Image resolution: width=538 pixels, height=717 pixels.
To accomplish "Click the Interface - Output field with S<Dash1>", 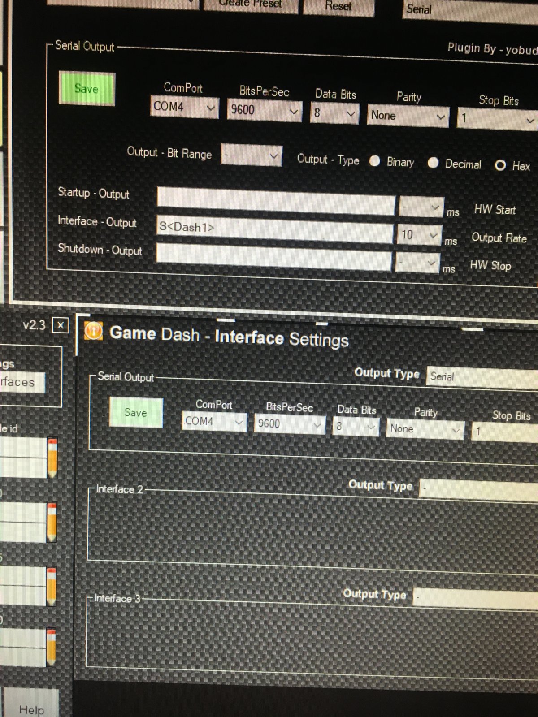I will click(275, 229).
